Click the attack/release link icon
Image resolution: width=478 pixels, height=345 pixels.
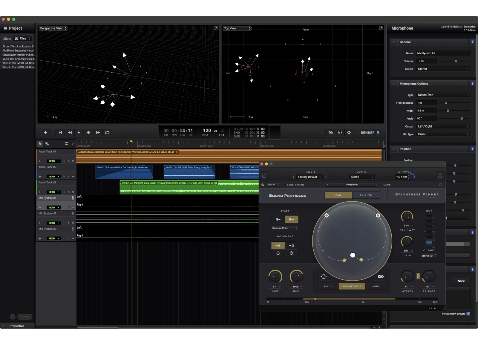pyautogui.click(x=418, y=276)
